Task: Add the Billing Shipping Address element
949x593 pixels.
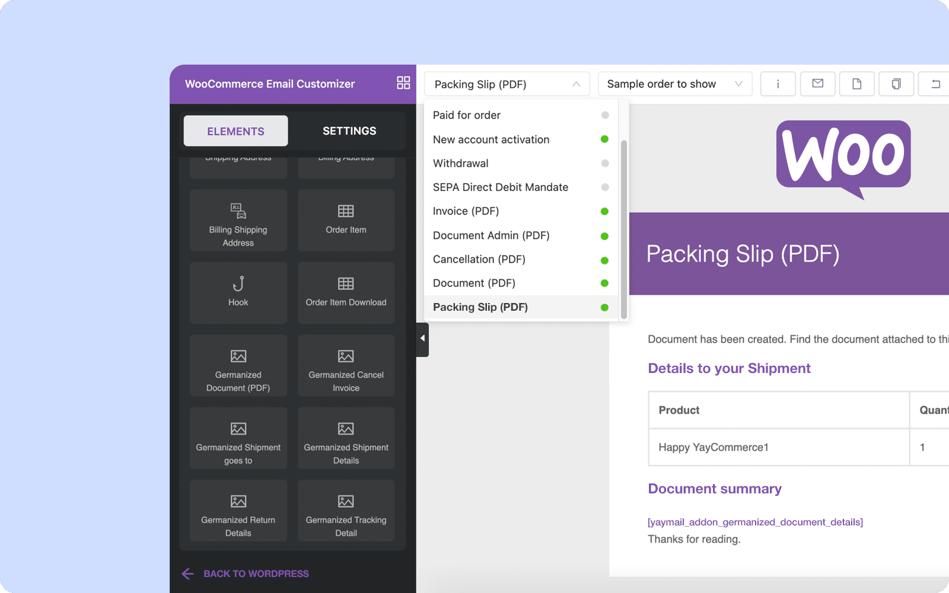Action: pos(238,221)
